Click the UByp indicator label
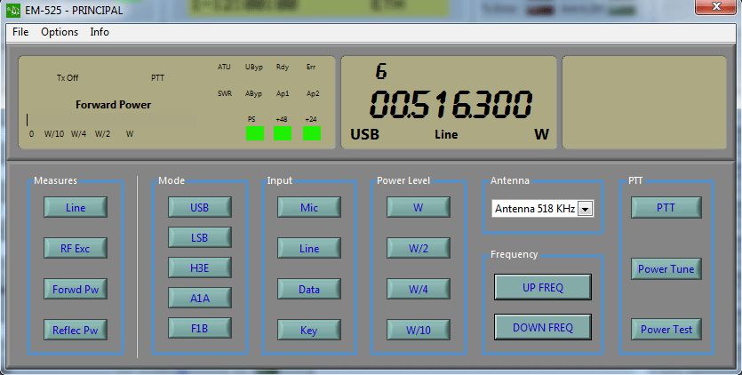The width and height of the screenshot is (742, 375). click(253, 67)
